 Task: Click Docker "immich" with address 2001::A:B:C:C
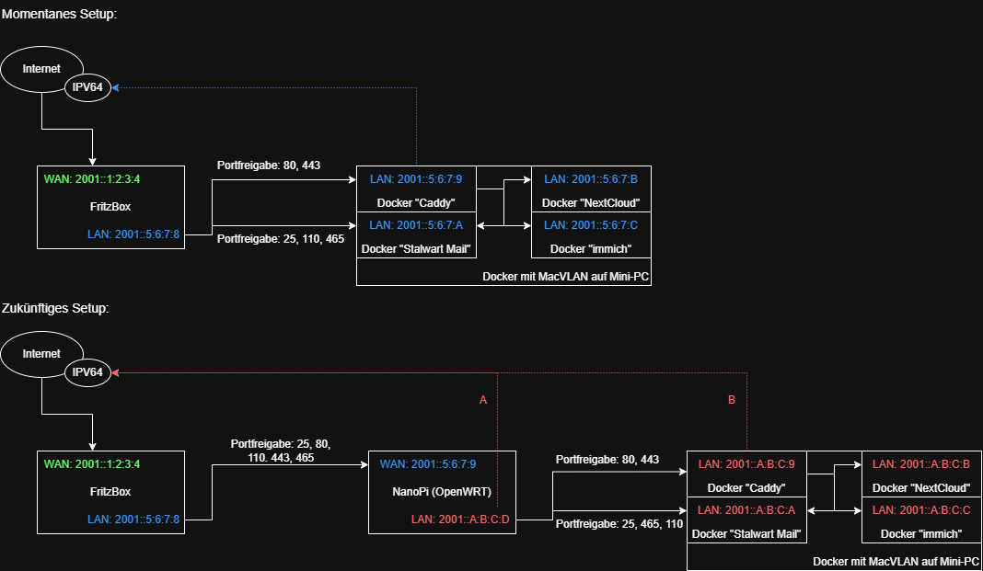click(920, 521)
